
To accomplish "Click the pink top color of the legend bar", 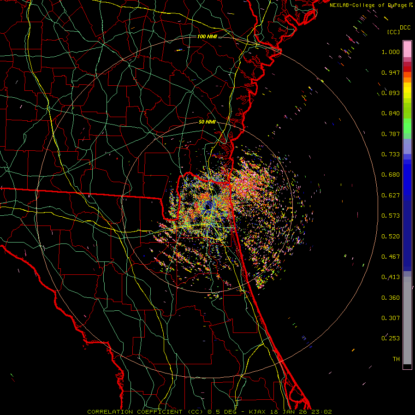I will [407, 49].
